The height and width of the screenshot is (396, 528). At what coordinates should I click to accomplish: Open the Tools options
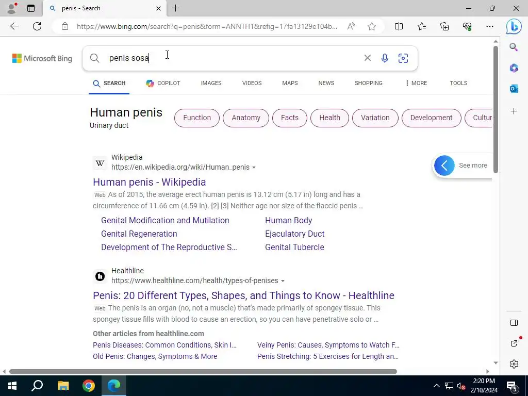pyautogui.click(x=458, y=83)
